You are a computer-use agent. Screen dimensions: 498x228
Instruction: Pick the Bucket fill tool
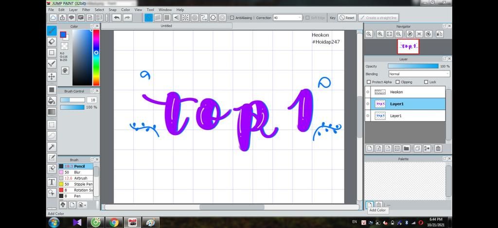coord(52,101)
